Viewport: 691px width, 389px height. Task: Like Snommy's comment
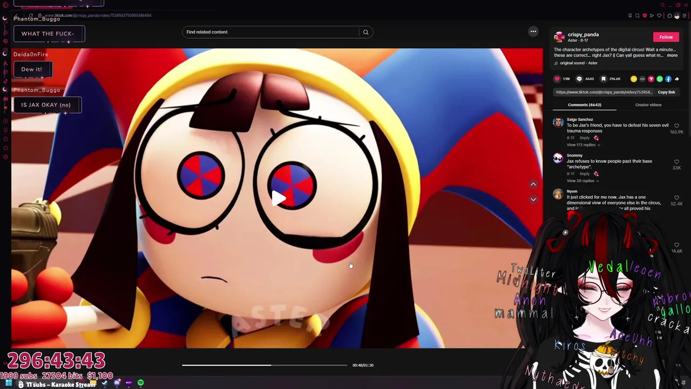coord(676,162)
